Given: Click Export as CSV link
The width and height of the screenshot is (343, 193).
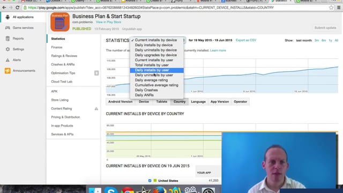Looking at the screenshot, I should pyautogui.click(x=246, y=40).
